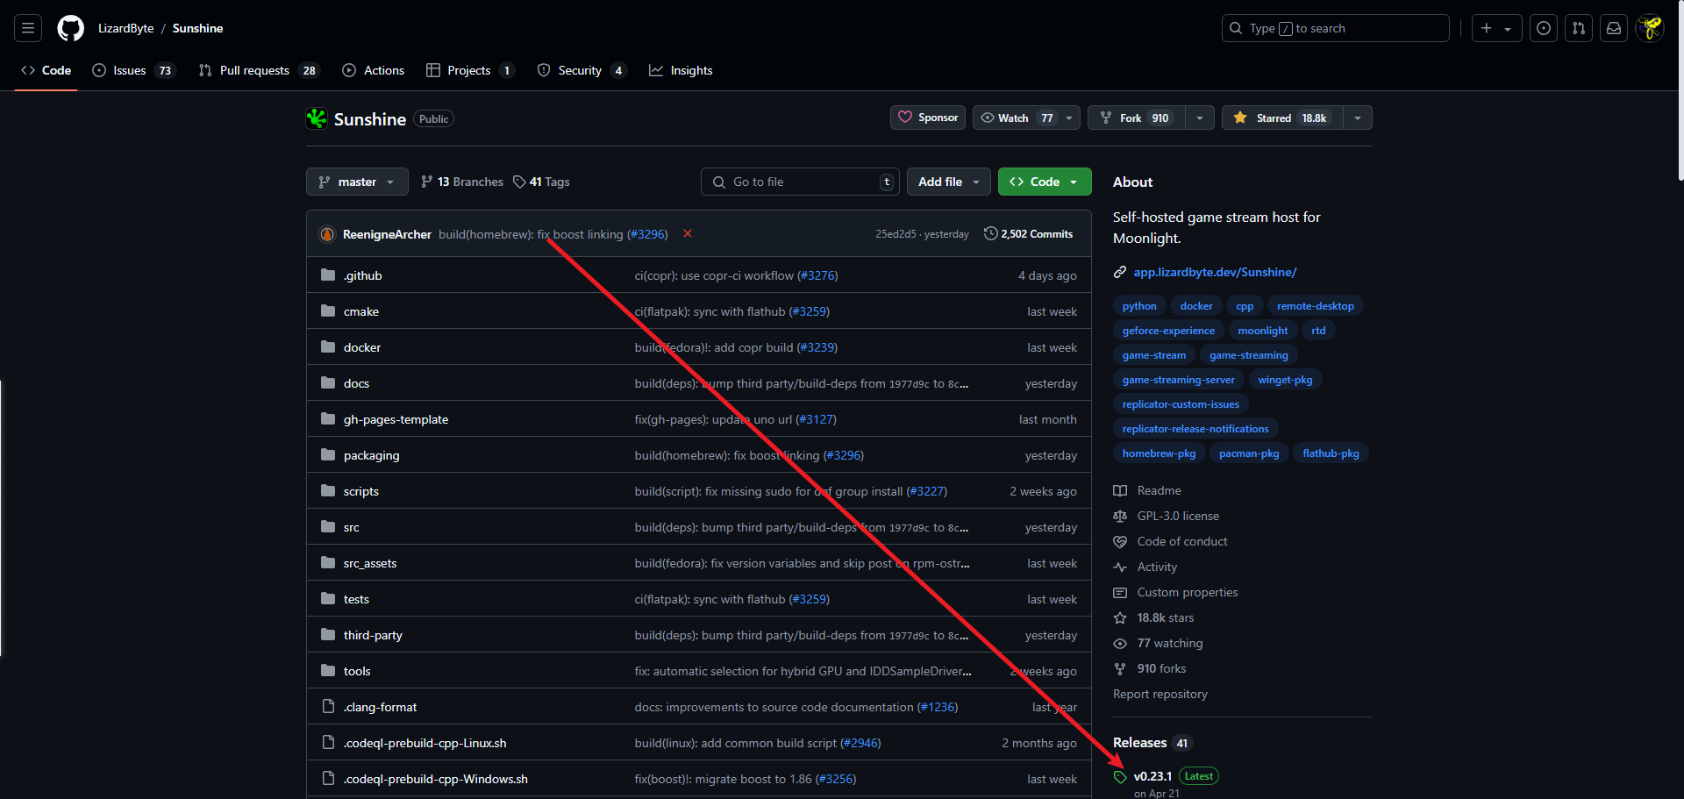Open the user profile avatar menu
1684x799 pixels.
(x=1650, y=28)
